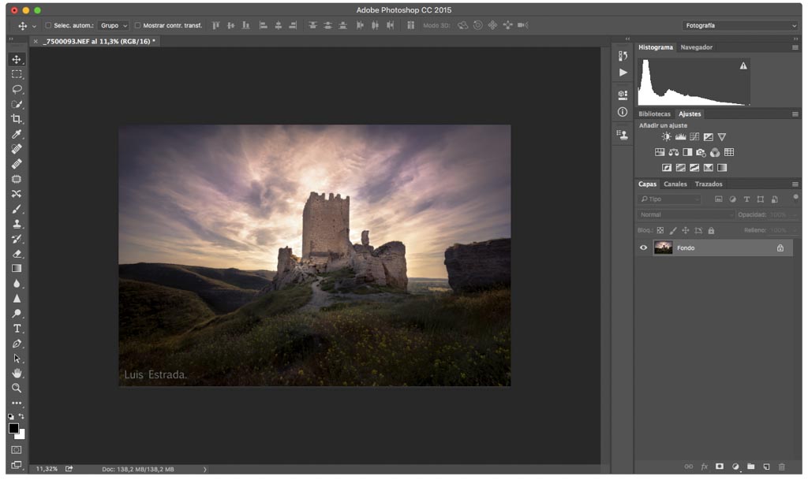The height and width of the screenshot is (480, 808).
Task: Open the Bibliotecas panel tab
Action: [x=654, y=114]
